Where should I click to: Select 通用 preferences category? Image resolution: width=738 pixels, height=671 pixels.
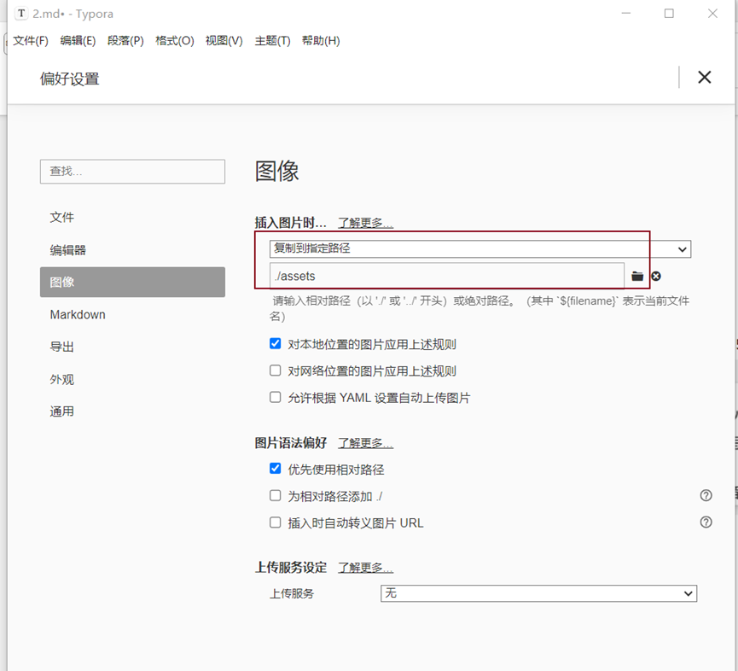(x=132, y=411)
